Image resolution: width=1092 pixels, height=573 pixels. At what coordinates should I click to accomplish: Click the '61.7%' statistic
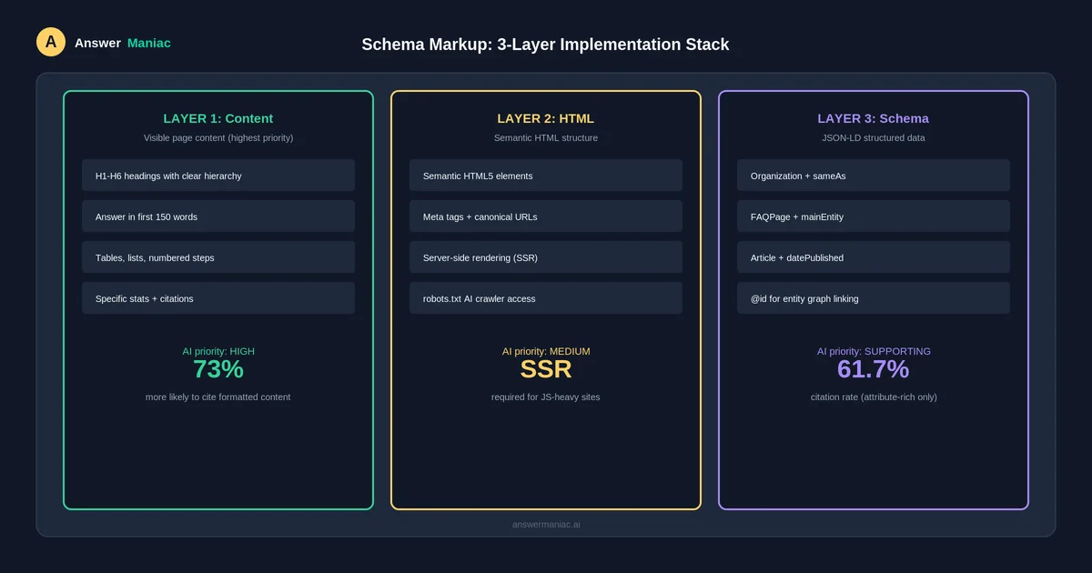pos(874,369)
